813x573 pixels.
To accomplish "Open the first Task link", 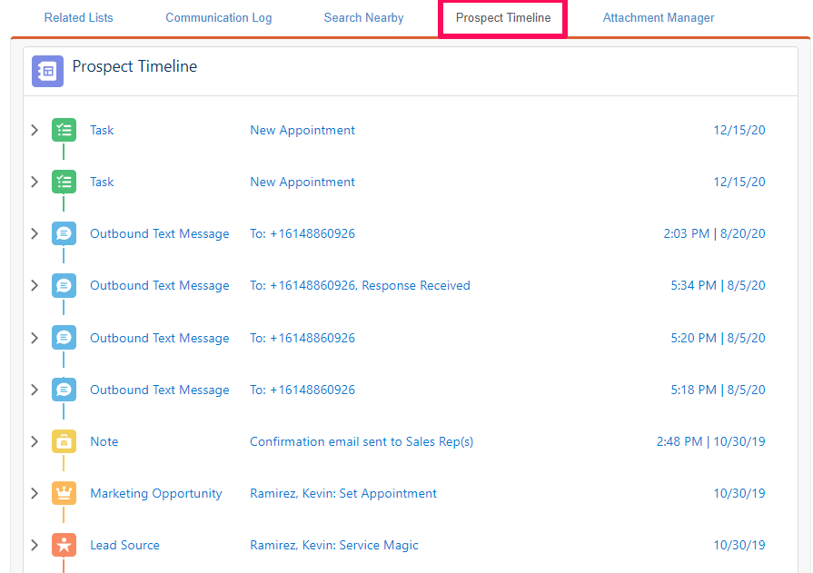I will pos(102,130).
